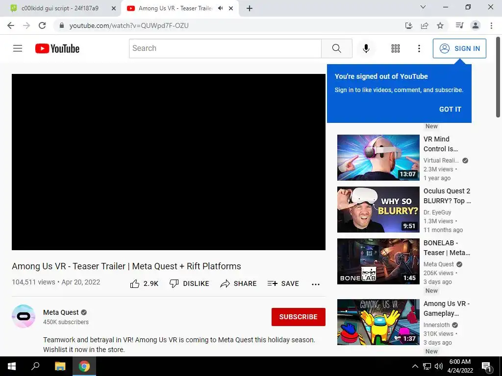Image resolution: width=502 pixels, height=376 pixels.
Task: Click the video title text
Action: tap(126, 266)
